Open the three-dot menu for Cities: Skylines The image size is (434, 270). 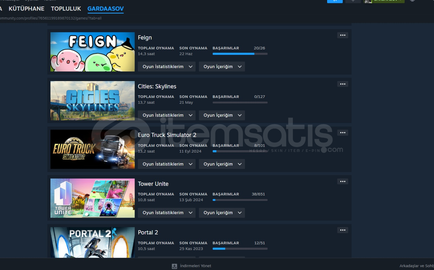pyautogui.click(x=343, y=84)
